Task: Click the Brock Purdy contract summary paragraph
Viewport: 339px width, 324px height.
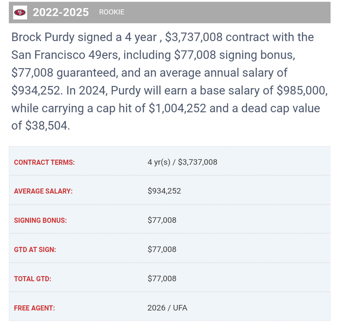Action: pos(169,81)
